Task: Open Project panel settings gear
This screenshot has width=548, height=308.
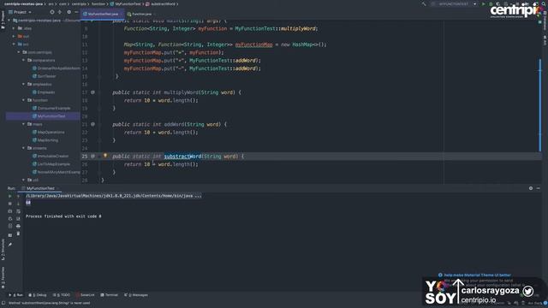Action: (x=68, y=12)
